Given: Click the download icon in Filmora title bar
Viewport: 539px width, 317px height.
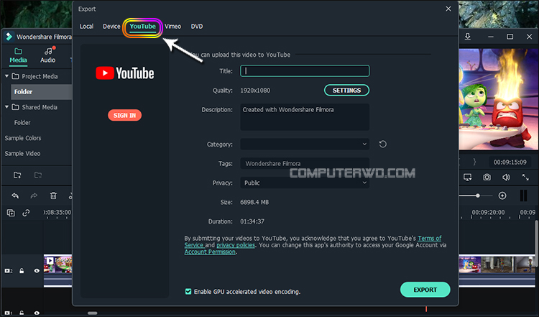Looking at the screenshot, I should (x=468, y=37).
